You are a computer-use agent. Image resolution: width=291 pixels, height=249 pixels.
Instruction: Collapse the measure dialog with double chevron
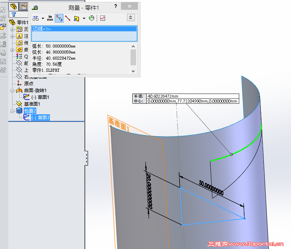tap(131, 18)
